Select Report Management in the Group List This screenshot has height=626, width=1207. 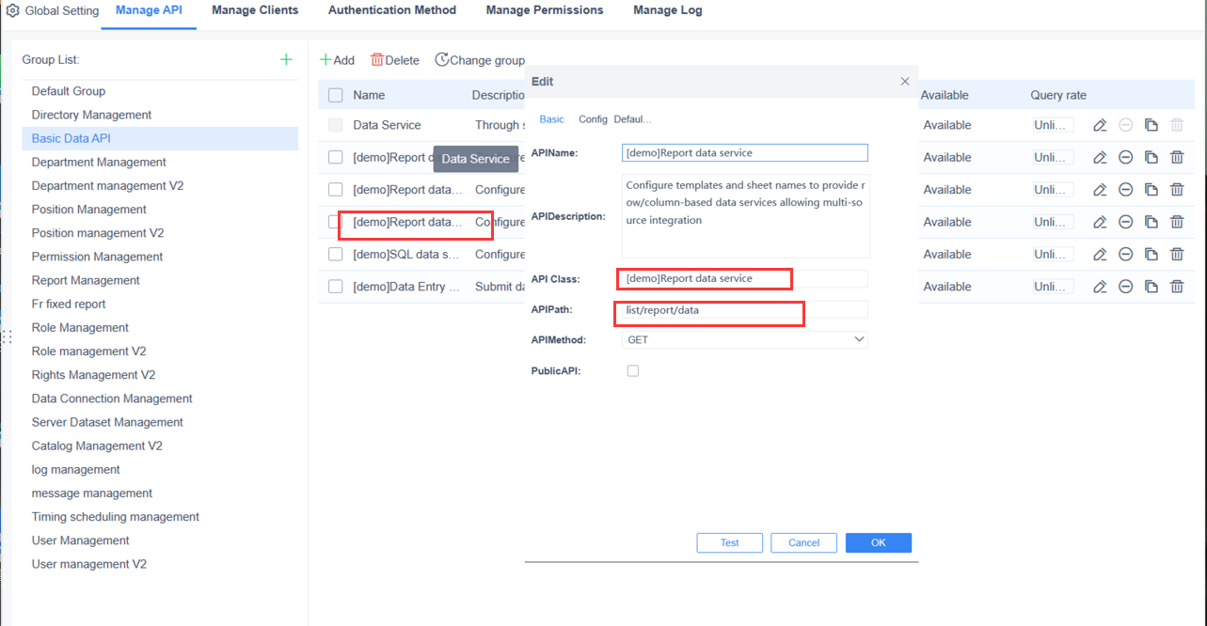coord(85,280)
